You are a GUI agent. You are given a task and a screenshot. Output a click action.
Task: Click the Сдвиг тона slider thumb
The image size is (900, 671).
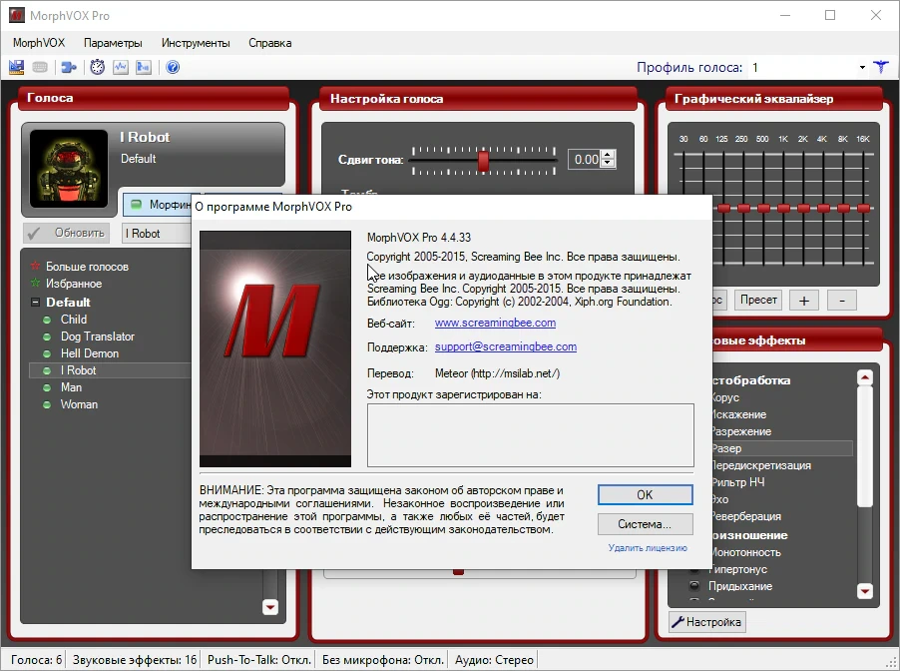click(x=483, y=160)
